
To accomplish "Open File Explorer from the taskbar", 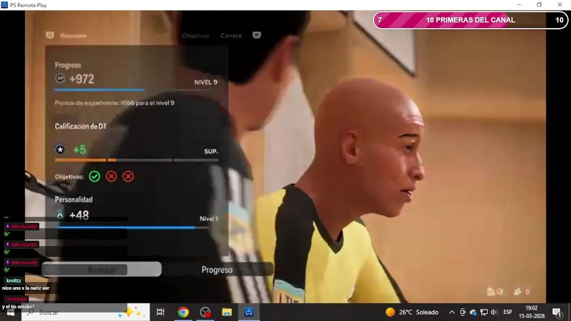I will [x=227, y=312].
